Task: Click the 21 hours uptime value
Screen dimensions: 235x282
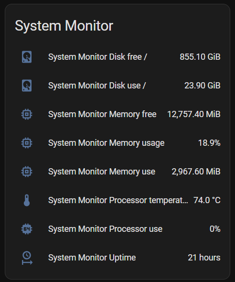Action: pyautogui.click(x=204, y=258)
